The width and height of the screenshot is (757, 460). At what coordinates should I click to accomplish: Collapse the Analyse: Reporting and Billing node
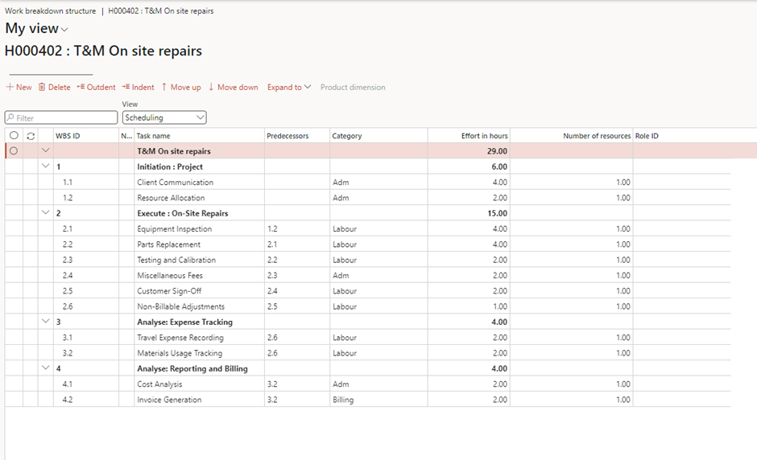click(x=45, y=368)
